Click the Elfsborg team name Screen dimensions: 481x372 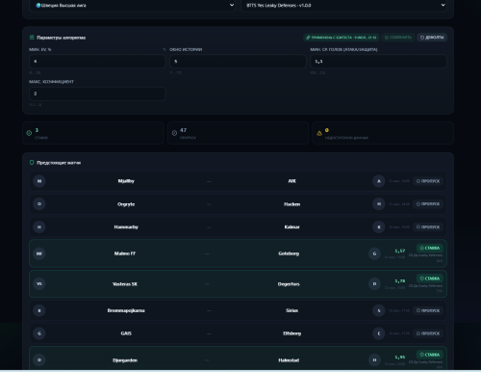click(x=291, y=333)
